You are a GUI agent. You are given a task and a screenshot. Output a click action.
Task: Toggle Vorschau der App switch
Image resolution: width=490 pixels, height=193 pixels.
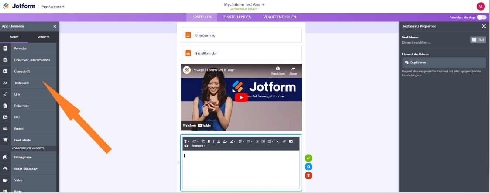482,17
